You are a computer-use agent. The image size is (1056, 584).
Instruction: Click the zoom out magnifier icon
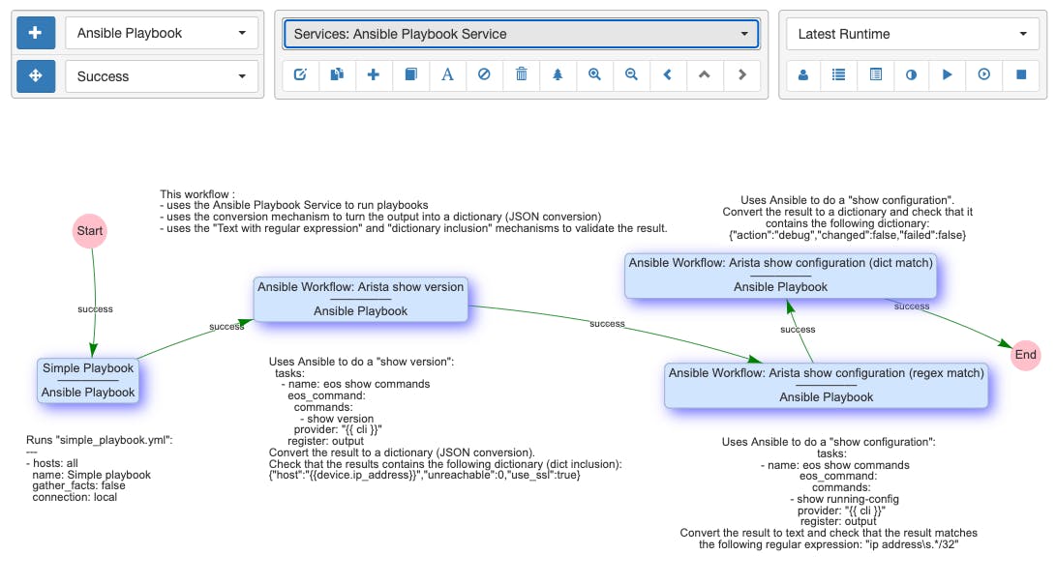(x=631, y=74)
